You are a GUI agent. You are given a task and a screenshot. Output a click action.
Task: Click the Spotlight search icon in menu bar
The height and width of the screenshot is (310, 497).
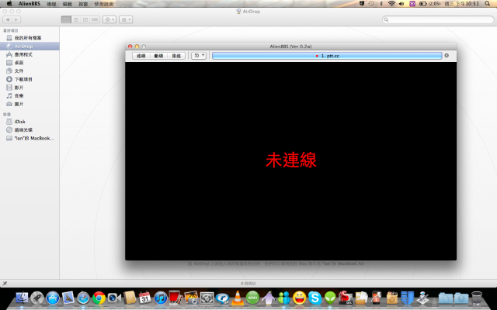[x=487, y=3]
